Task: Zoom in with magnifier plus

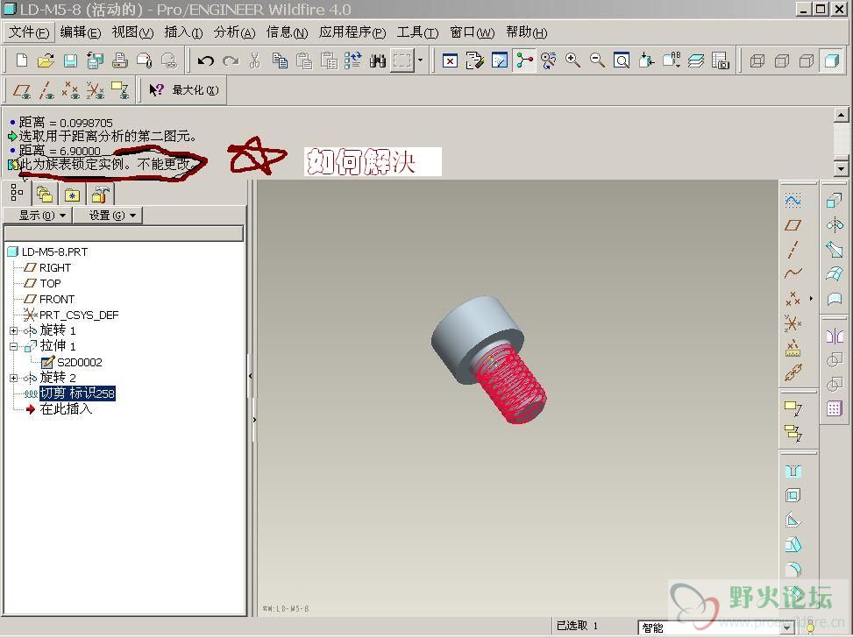Action: click(x=572, y=60)
